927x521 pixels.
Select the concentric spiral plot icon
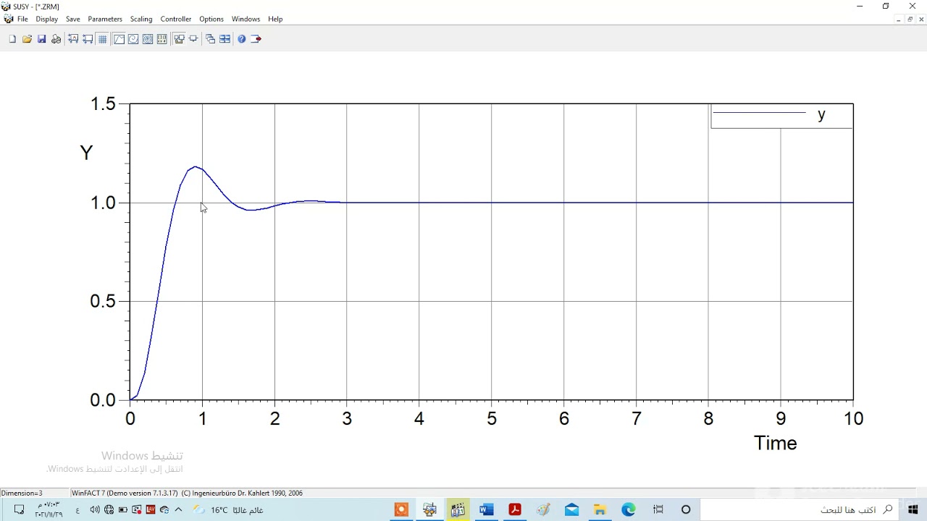(148, 39)
